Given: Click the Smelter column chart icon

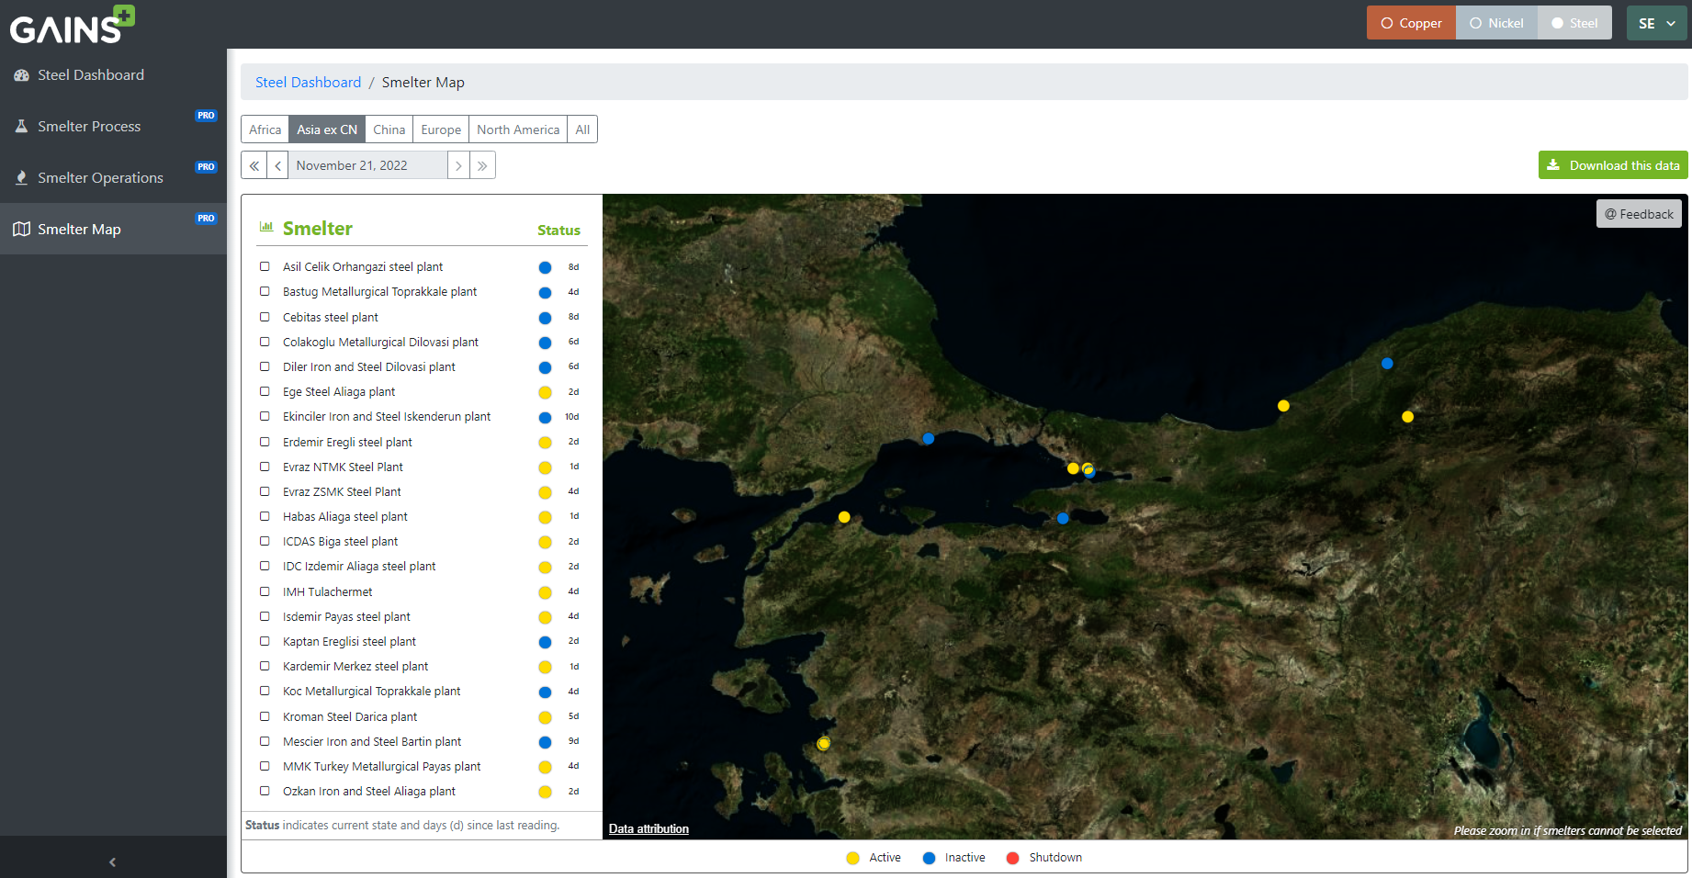Looking at the screenshot, I should click(266, 227).
